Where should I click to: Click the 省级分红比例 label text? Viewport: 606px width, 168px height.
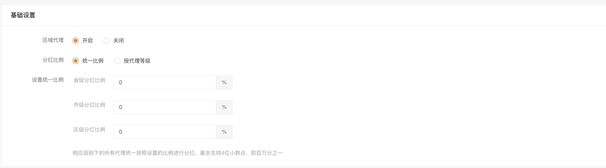tap(89, 80)
